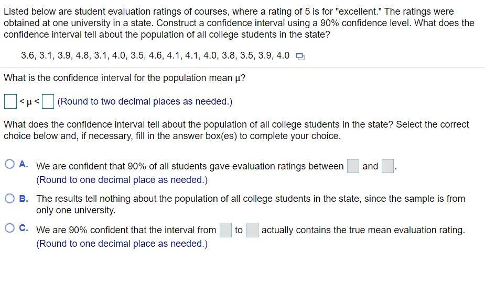Viewport: 485px width, 286px height.
Task: Click 'actually contains the true mean' text
Action: 363,230
